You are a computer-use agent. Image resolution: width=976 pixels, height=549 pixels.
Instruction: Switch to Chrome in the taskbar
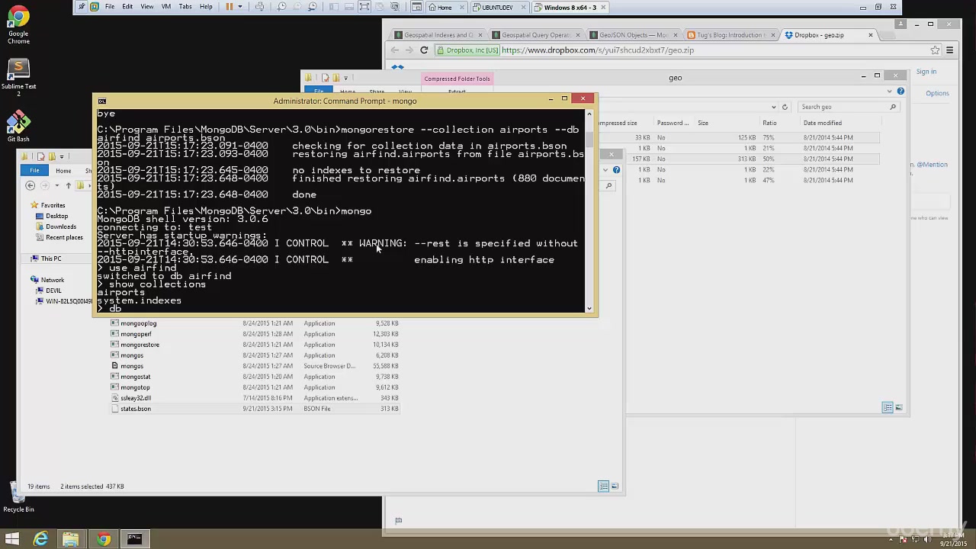pos(103,539)
